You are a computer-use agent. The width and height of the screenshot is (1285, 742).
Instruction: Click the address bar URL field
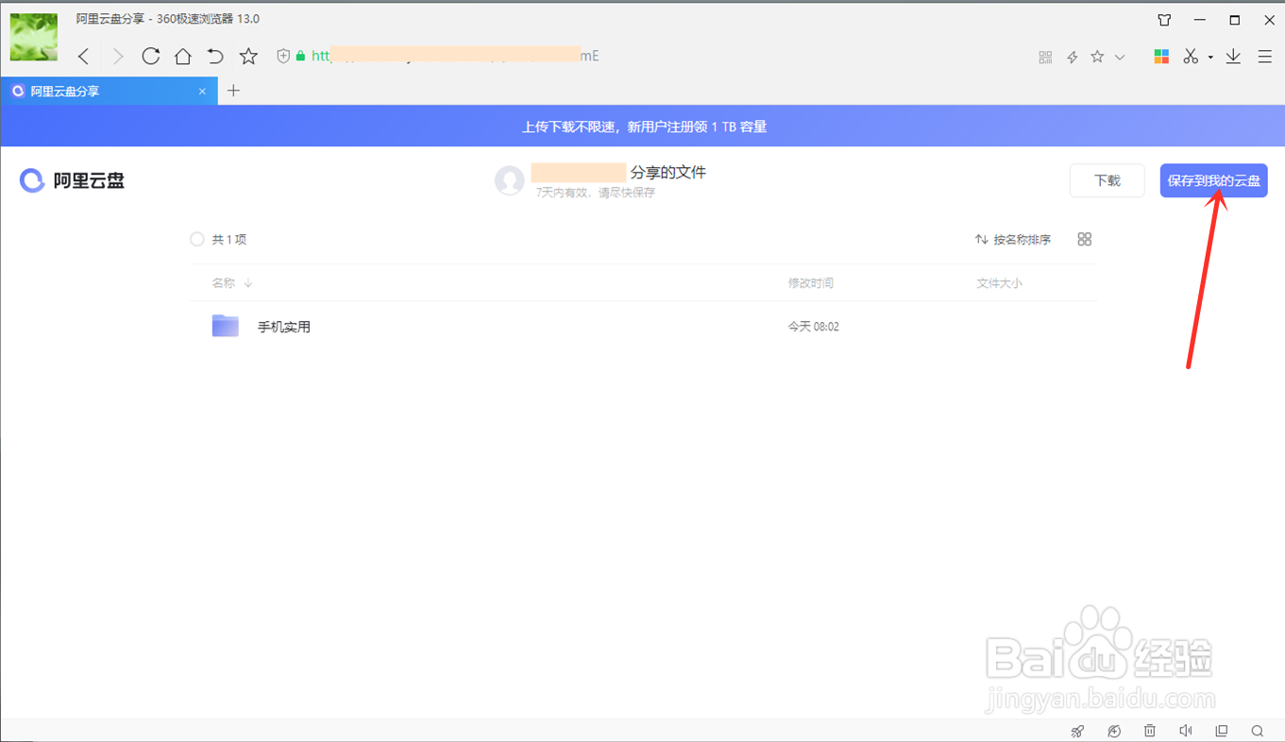point(651,57)
